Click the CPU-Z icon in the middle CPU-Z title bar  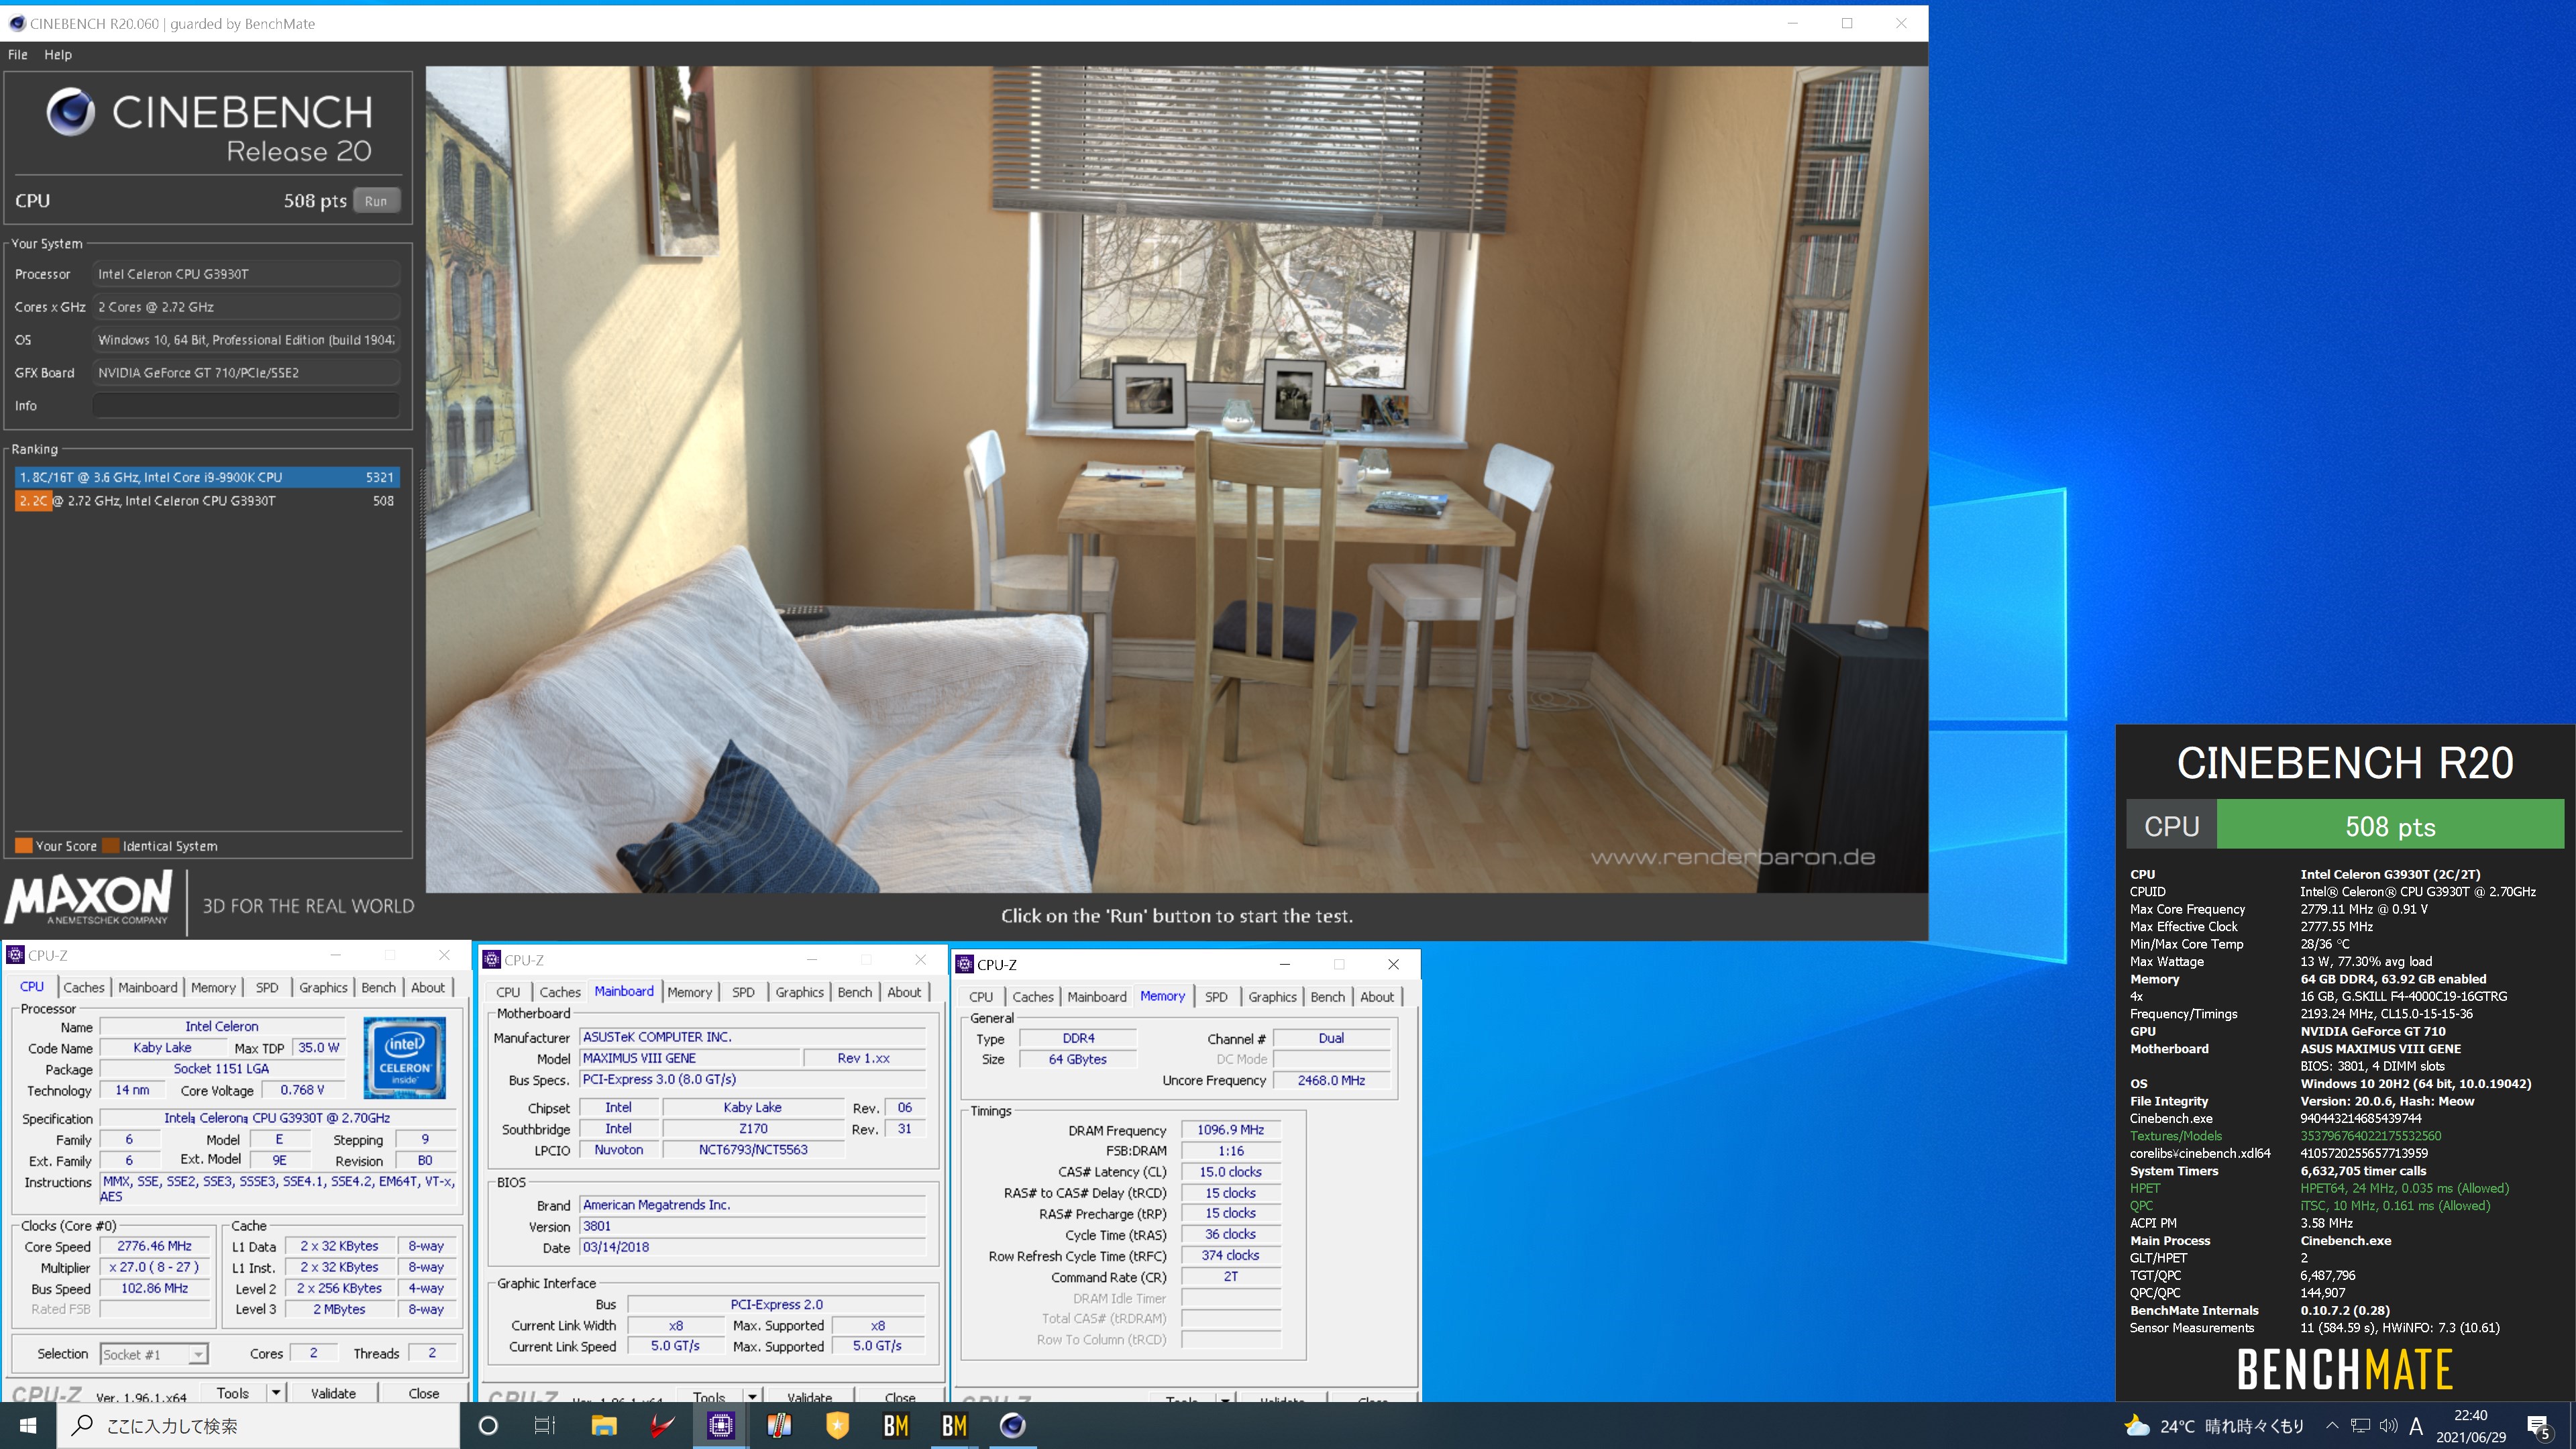(x=491, y=960)
